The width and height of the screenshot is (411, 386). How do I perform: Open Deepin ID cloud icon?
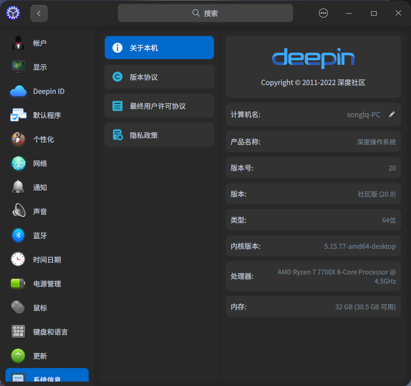point(18,91)
